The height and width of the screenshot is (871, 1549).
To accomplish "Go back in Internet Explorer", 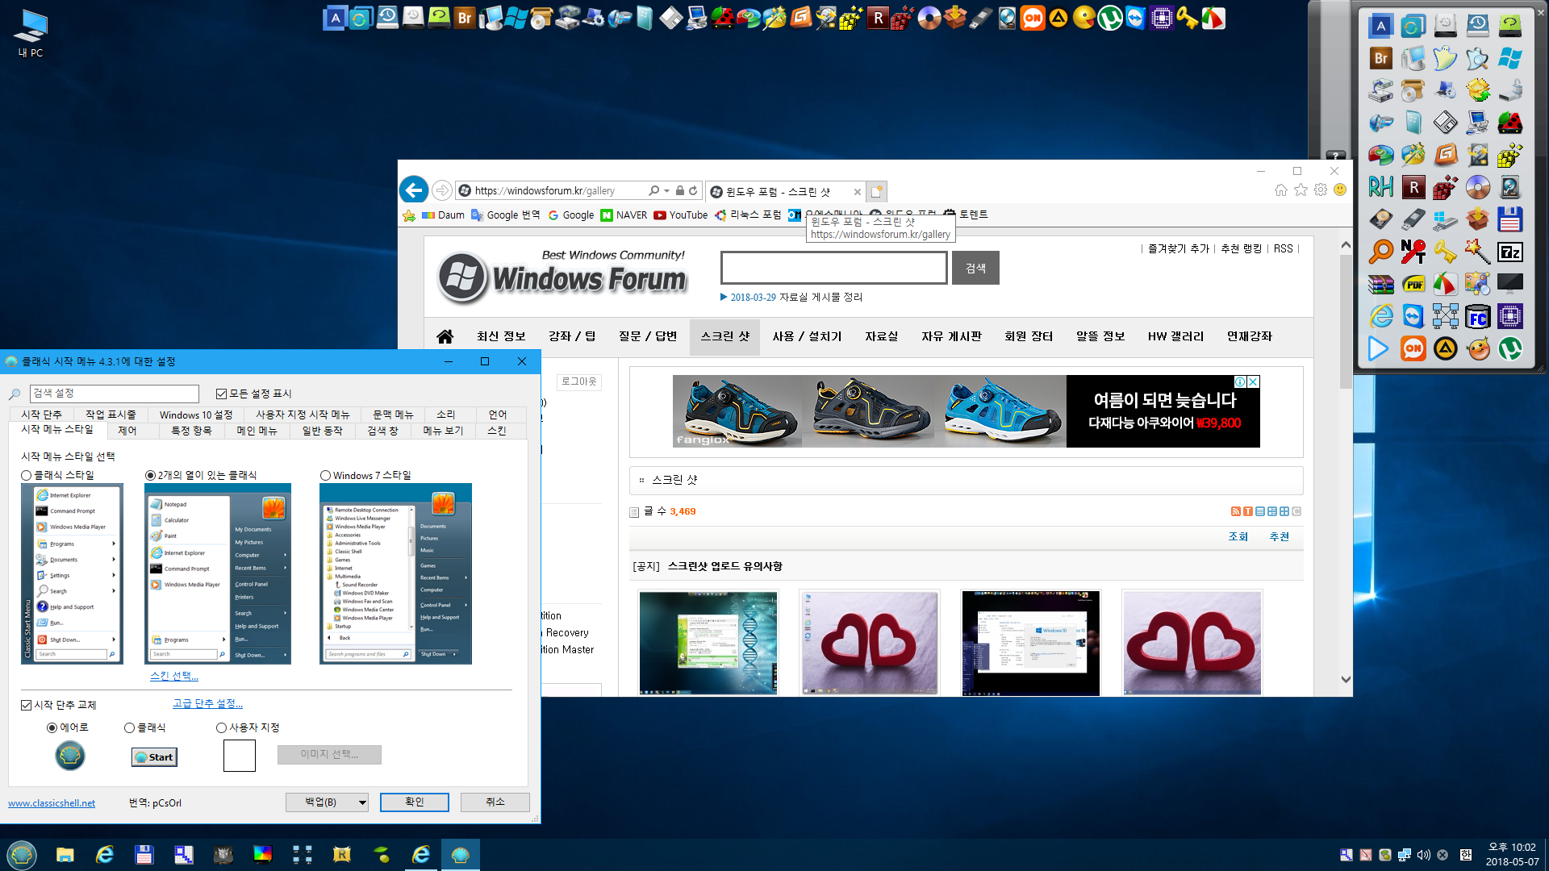I will [x=414, y=190].
